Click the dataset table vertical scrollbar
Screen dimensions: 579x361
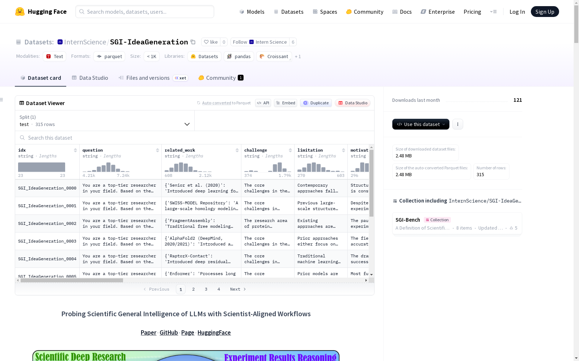371,183
